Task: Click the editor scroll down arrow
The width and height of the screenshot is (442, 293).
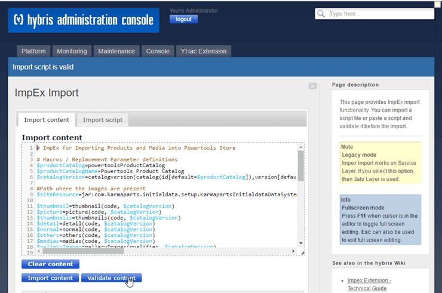Action: (301, 243)
